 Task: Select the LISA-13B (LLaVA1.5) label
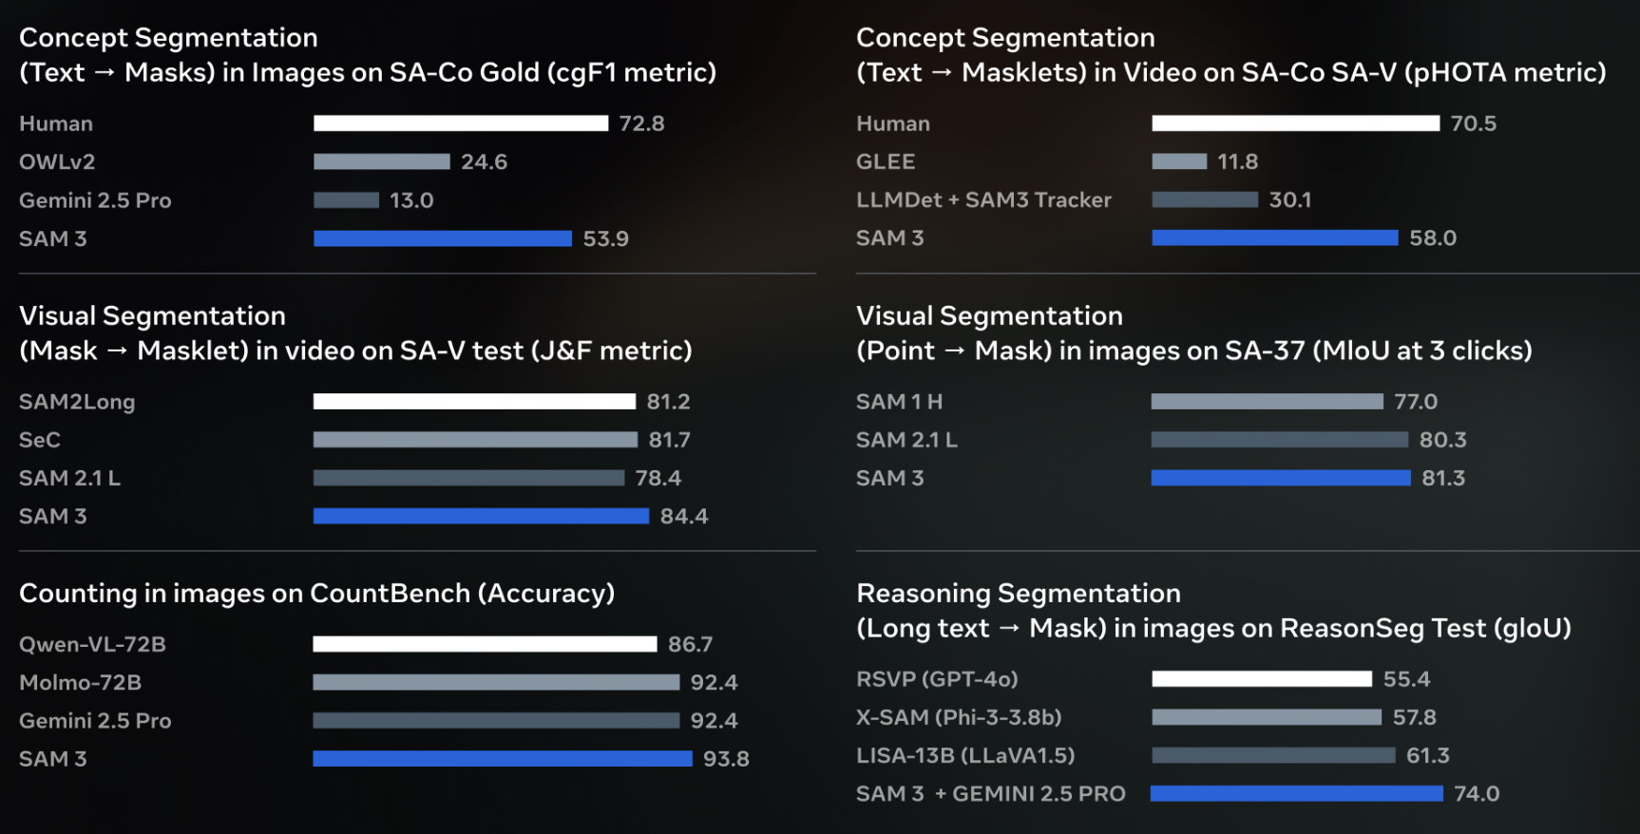tap(965, 755)
